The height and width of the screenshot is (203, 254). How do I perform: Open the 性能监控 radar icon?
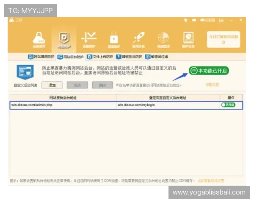click(x=163, y=40)
